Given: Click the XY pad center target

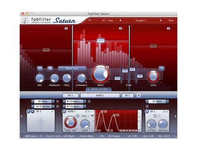Looking at the screenshot, I should coord(41,121).
